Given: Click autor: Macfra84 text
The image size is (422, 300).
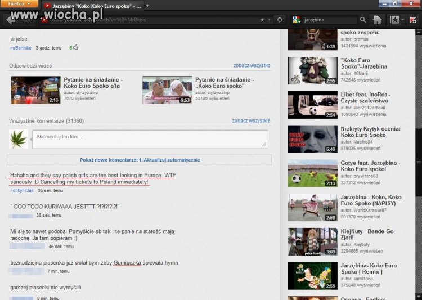Looking at the screenshot, I should (357, 142).
